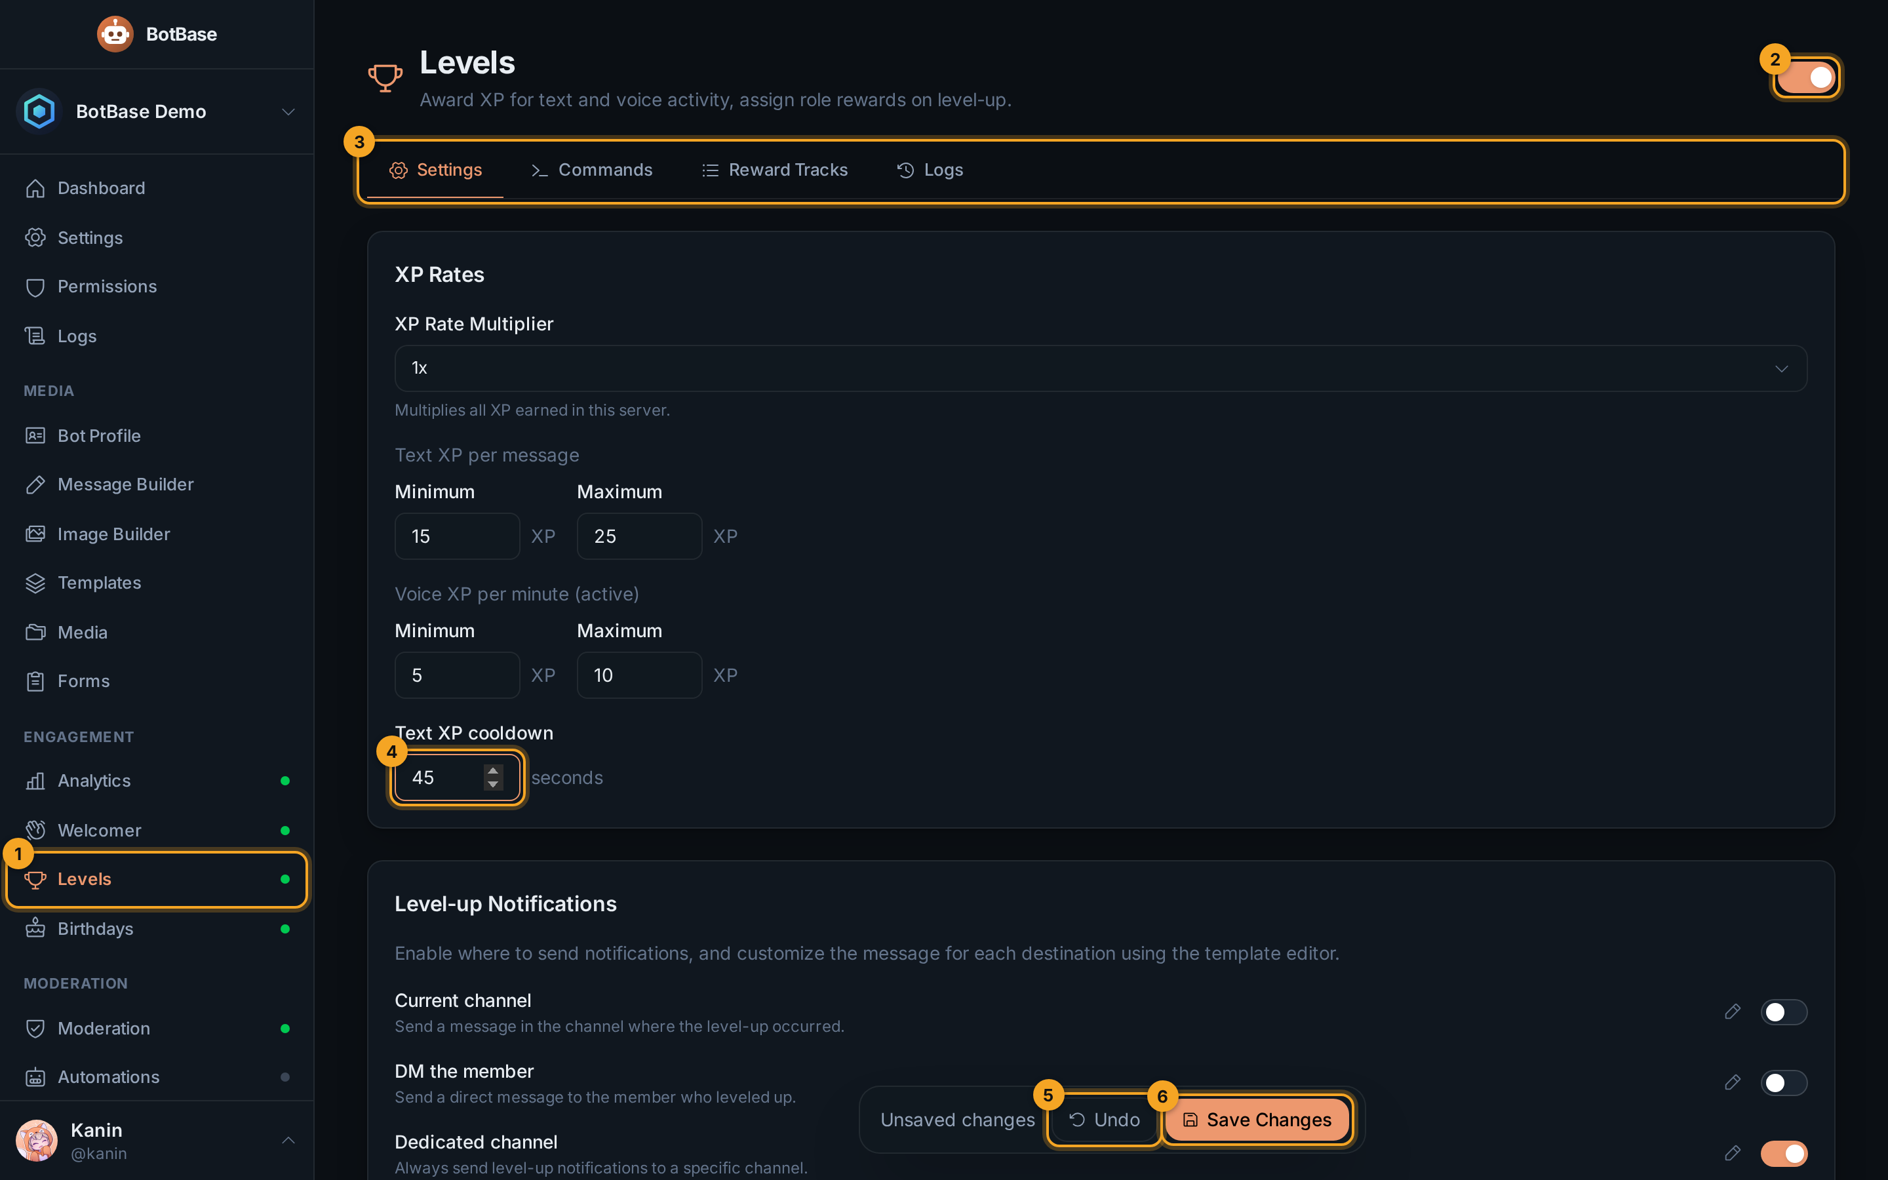Open Birthdays via the cake icon
This screenshot has height=1180, width=1888.
point(35,929)
